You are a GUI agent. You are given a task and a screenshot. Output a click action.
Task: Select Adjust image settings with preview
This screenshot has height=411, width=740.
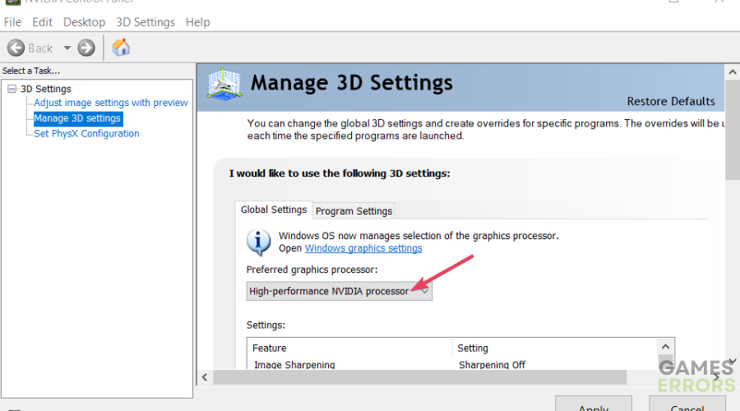click(110, 103)
